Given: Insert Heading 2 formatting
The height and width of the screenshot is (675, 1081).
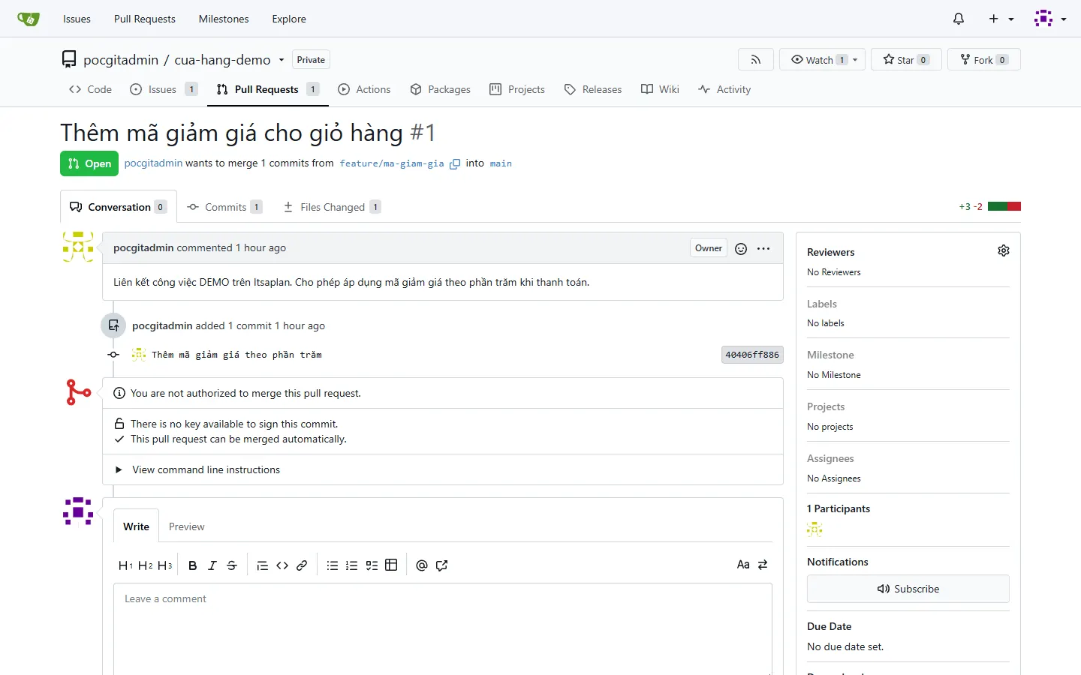Looking at the screenshot, I should (145, 565).
